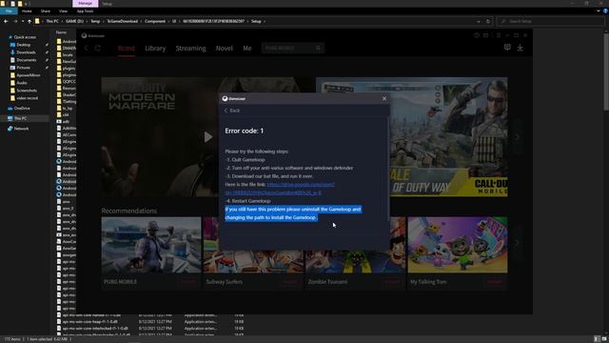Play the Modern Warfare banner video

pyautogui.click(x=208, y=137)
